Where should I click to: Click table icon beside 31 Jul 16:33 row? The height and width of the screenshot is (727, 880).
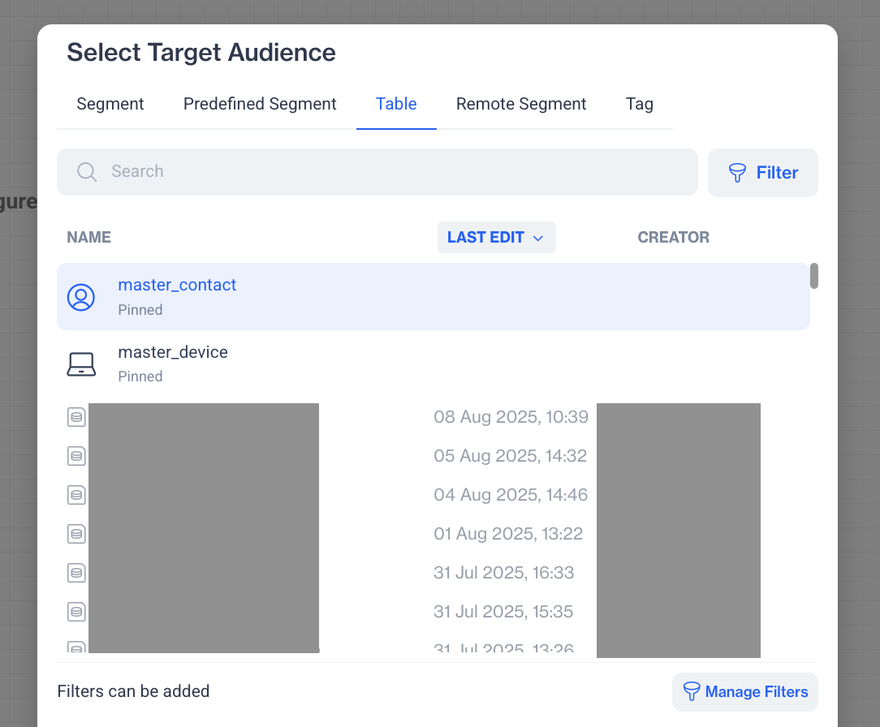76,573
